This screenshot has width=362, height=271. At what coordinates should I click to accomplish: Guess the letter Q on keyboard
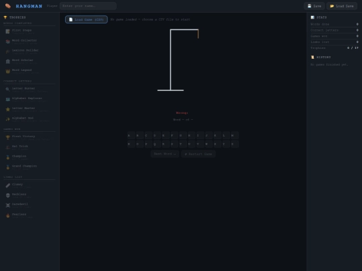pyautogui.click(x=157, y=144)
